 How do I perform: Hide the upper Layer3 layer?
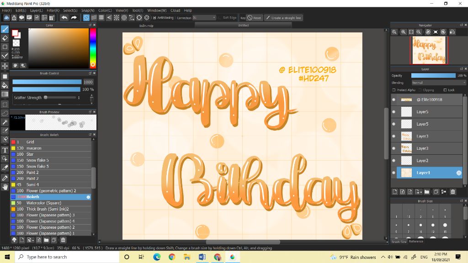[394, 136]
